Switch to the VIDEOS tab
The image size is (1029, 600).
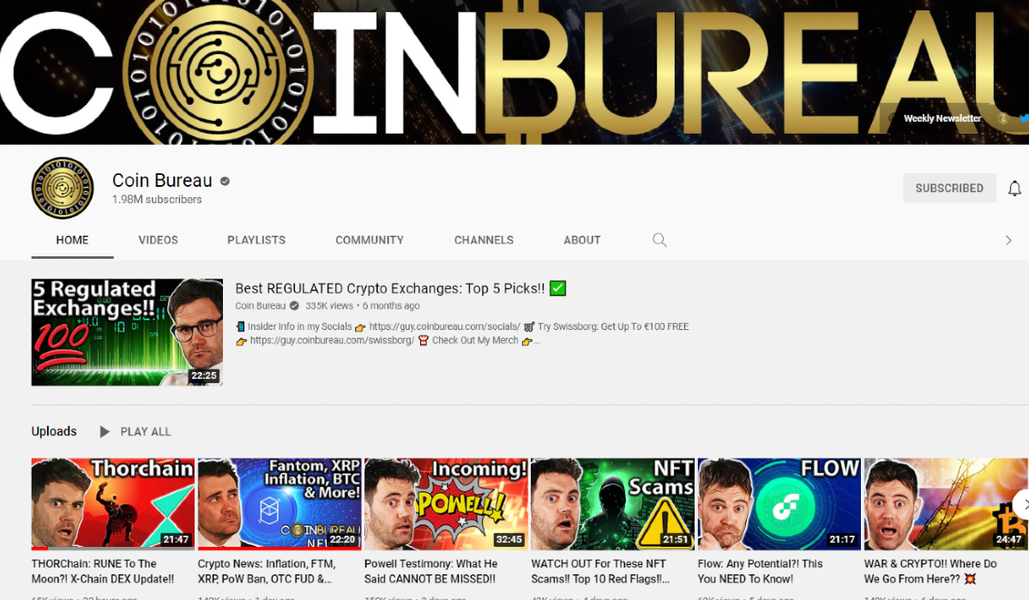click(x=158, y=240)
